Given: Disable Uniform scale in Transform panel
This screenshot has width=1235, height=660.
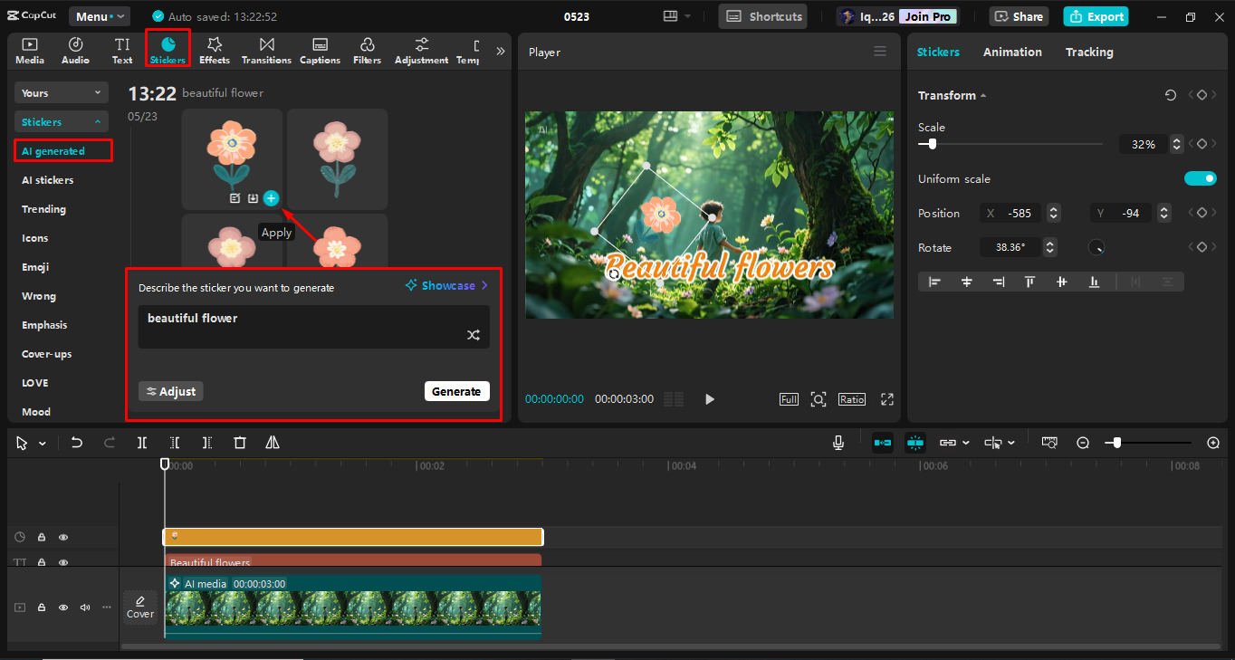Looking at the screenshot, I should (x=1201, y=178).
